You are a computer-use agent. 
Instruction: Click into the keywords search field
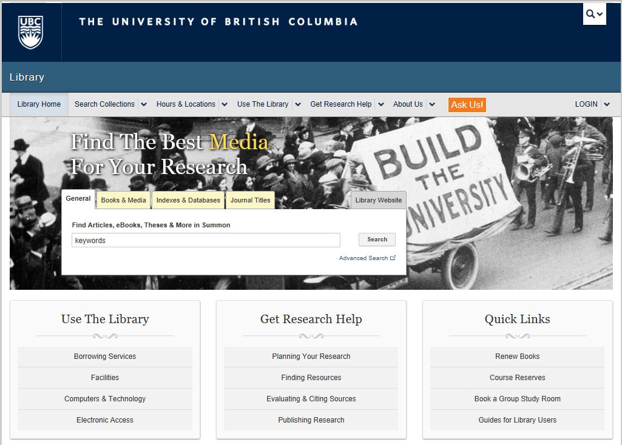(x=205, y=241)
